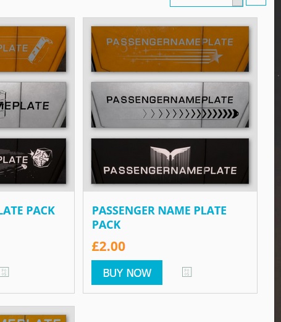Open the bottom-left orange nameplate thumbnail
The image size is (281, 322).
point(33,318)
